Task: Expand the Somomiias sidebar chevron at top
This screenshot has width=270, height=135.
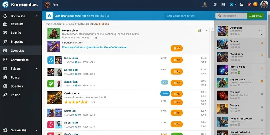Action: pyautogui.click(x=37, y=16)
